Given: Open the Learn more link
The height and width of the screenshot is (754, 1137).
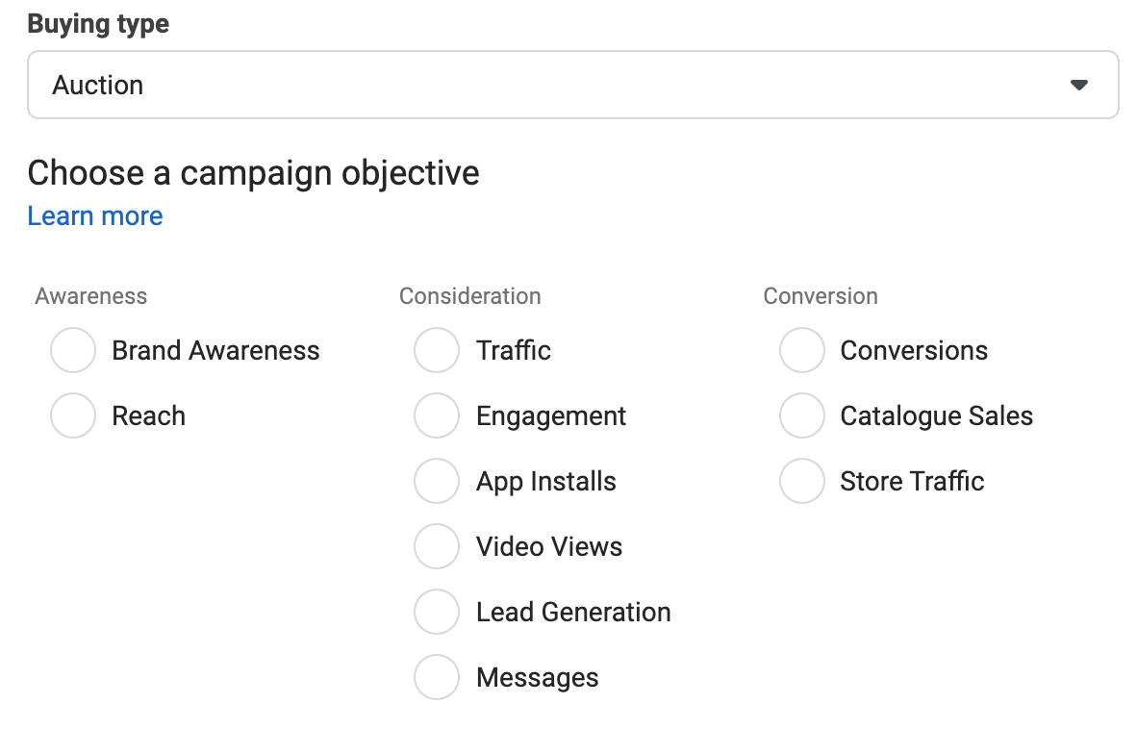Looking at the screenshot, I should point(95,216).
